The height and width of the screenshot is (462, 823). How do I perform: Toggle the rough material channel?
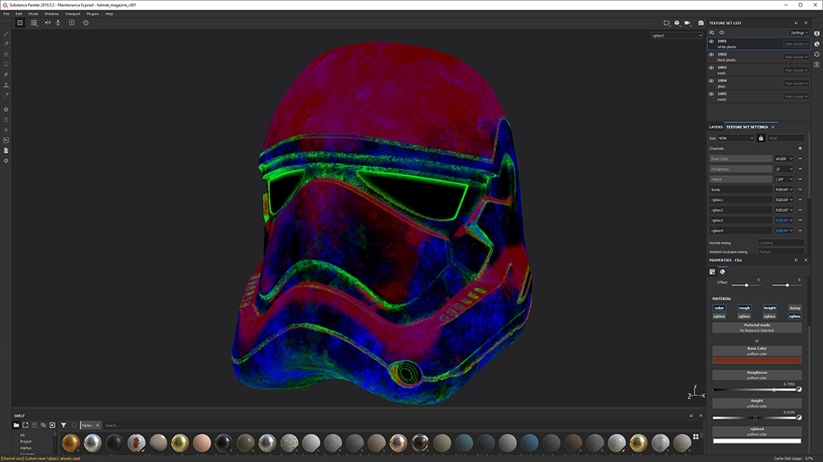click(x=744, y=309)
